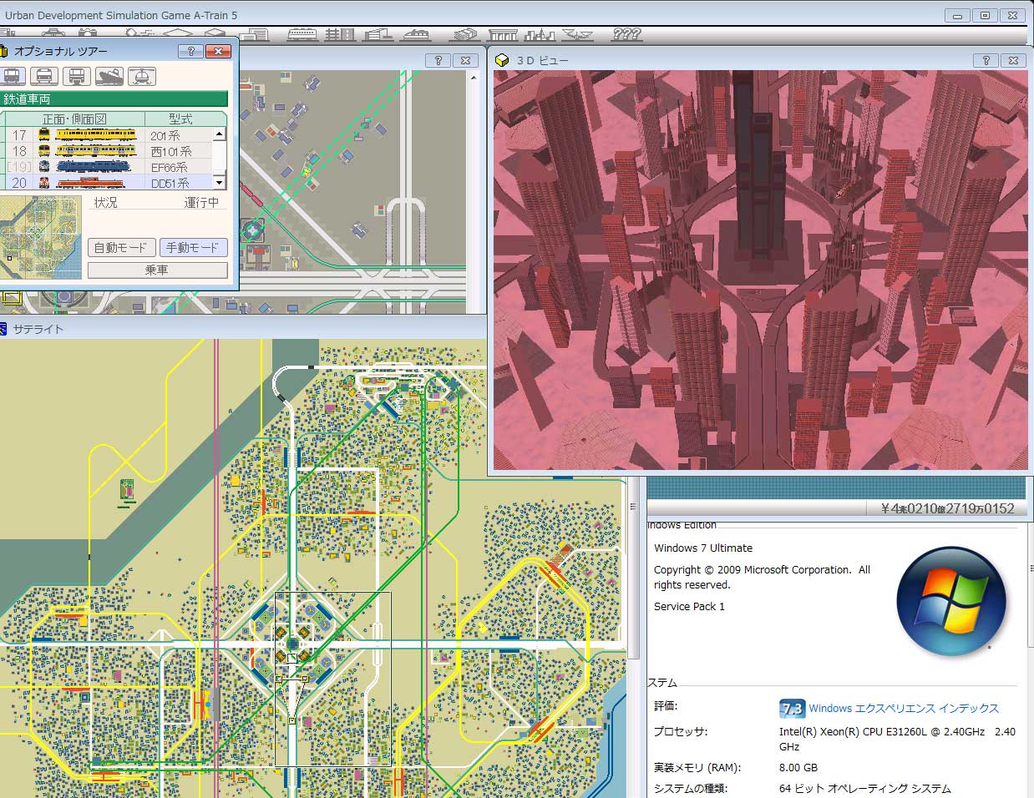The width and height of the screenshot is (1034, 798).
Task: Click the minimap thumbnail in Optional Tour
Action: (x=41, y=237)
